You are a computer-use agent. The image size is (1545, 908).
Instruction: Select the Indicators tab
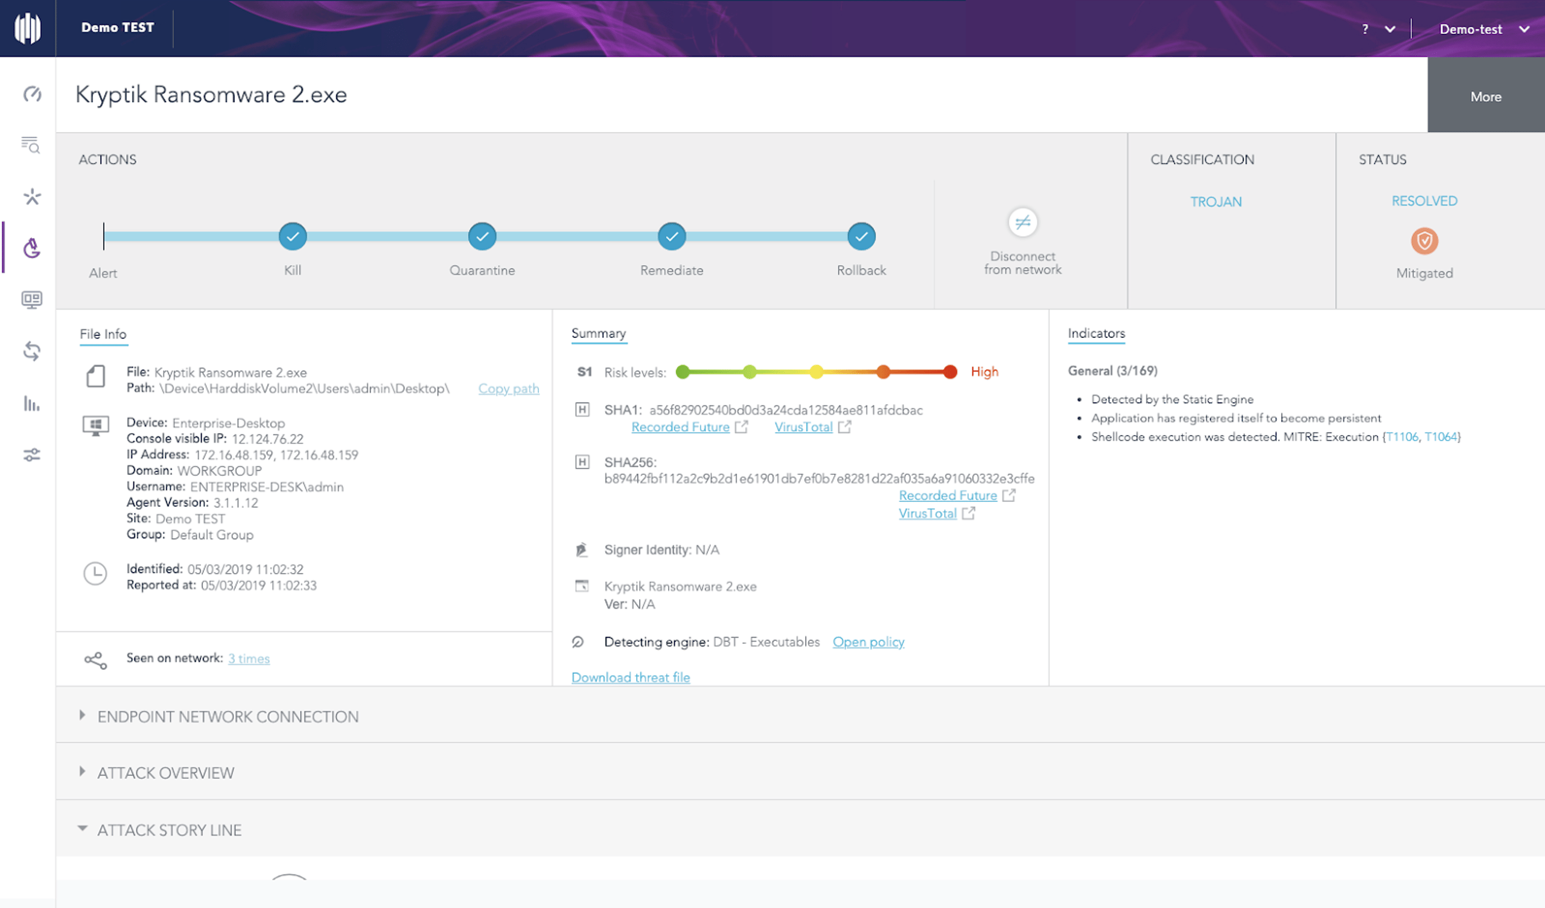pos(1096,334)
